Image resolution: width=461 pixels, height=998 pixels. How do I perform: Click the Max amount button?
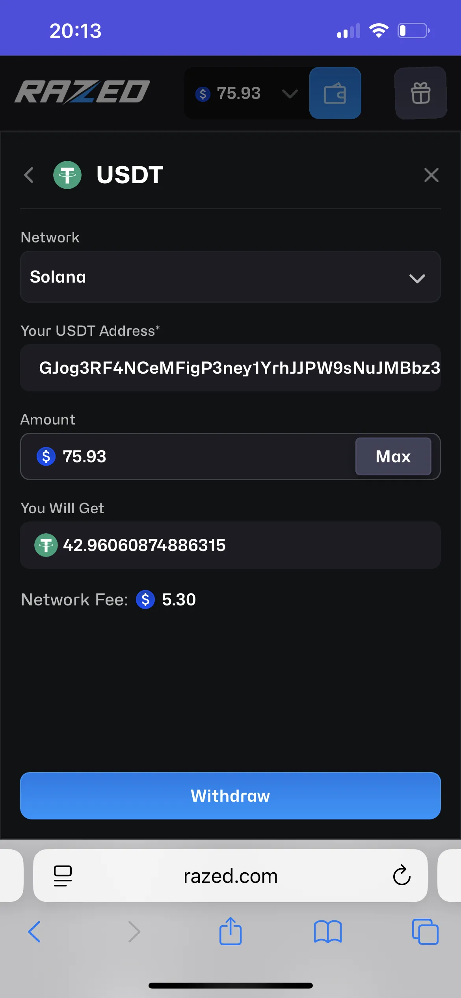click(x=393, y=456)
